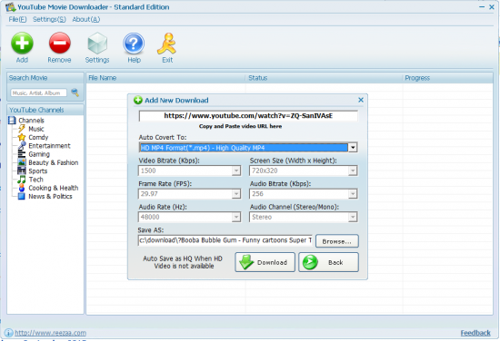The width and height of the screenshot is (500, 341).
Task: Click the Beauty & Fashion picture icon
Action: coord(22,162)
